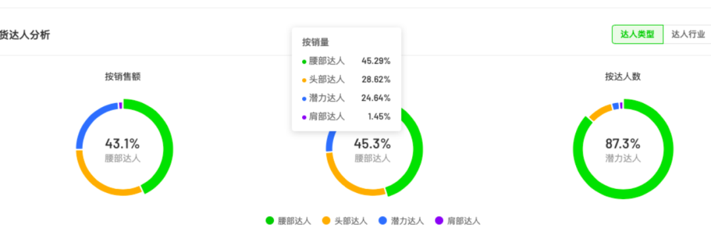
Task: Toggle the 潜力达人 legend item
Action: (401, 221)
